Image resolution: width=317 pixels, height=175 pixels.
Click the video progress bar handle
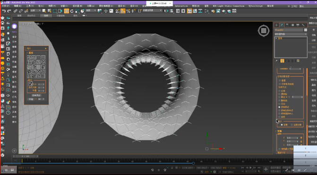pos(193,163)
